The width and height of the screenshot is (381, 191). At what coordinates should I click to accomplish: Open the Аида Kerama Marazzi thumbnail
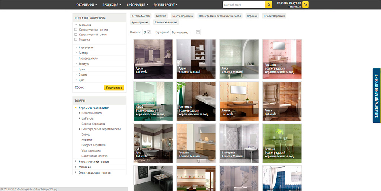click(239, 59)
